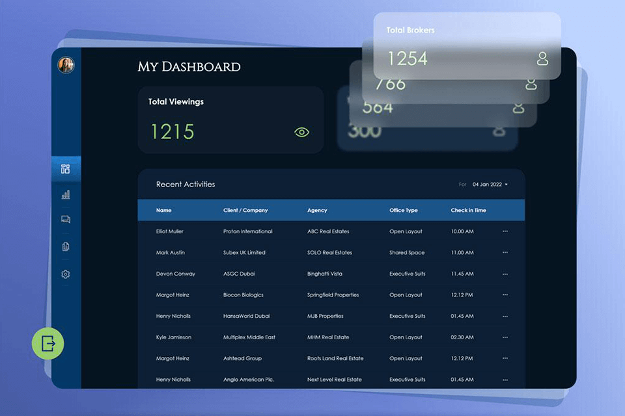Sort by the Office Type column header
Screen dimensions: 625x416
(x=404, y=210)
